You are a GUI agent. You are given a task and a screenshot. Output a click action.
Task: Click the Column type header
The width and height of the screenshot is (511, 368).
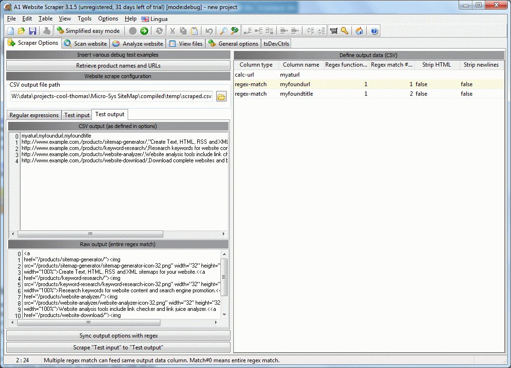[256, 65]
